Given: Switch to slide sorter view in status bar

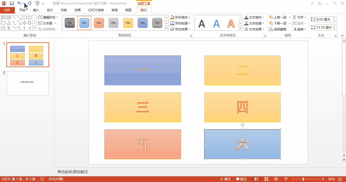Looking at the screenshot, I should click(x=266, y=179).
